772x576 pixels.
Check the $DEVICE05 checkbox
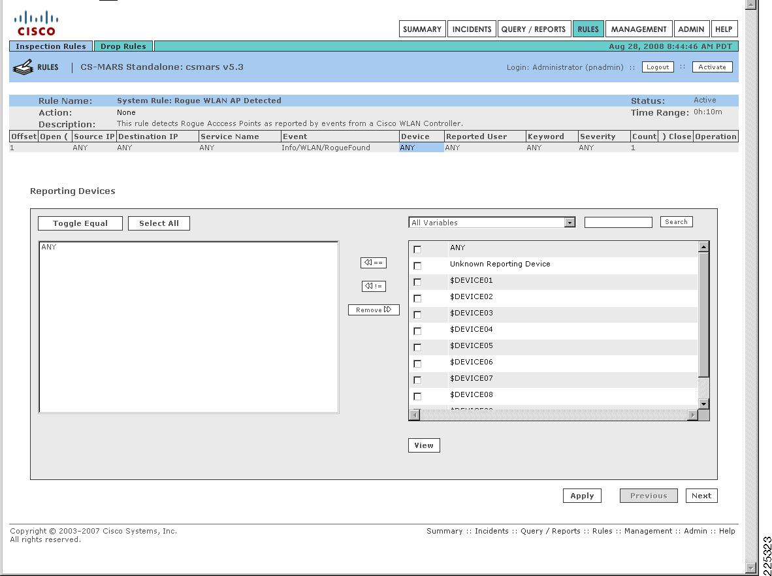(x=417, y=347)
